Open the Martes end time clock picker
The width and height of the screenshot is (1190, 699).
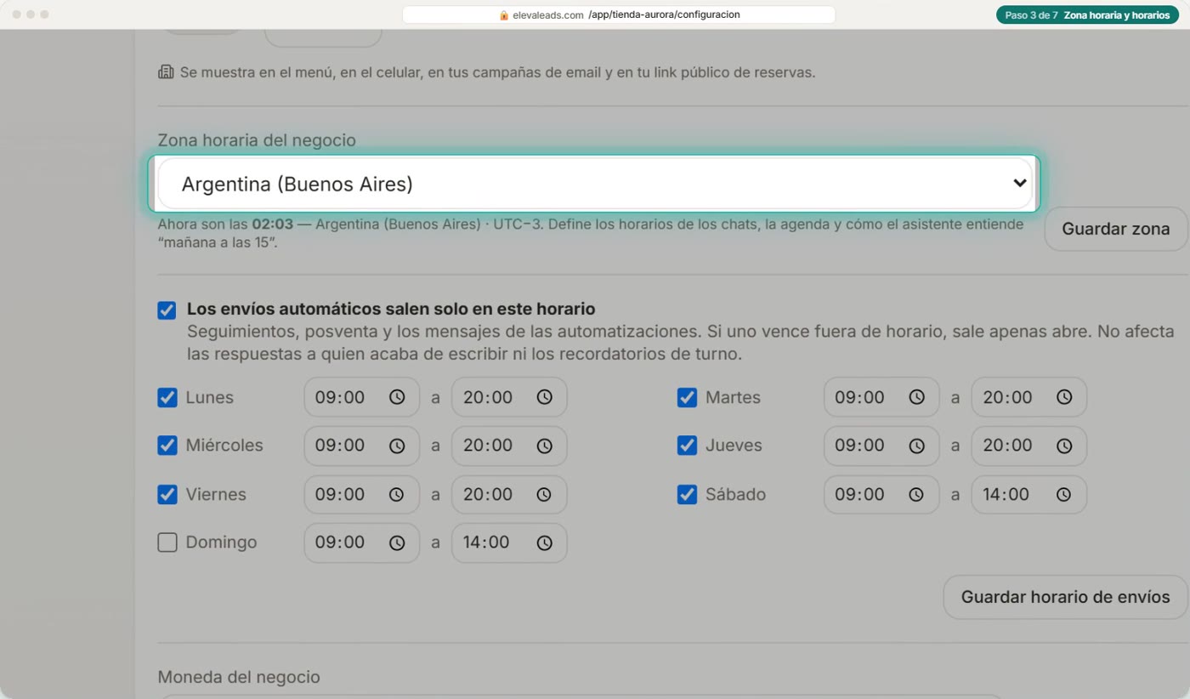coord(1064,397)
